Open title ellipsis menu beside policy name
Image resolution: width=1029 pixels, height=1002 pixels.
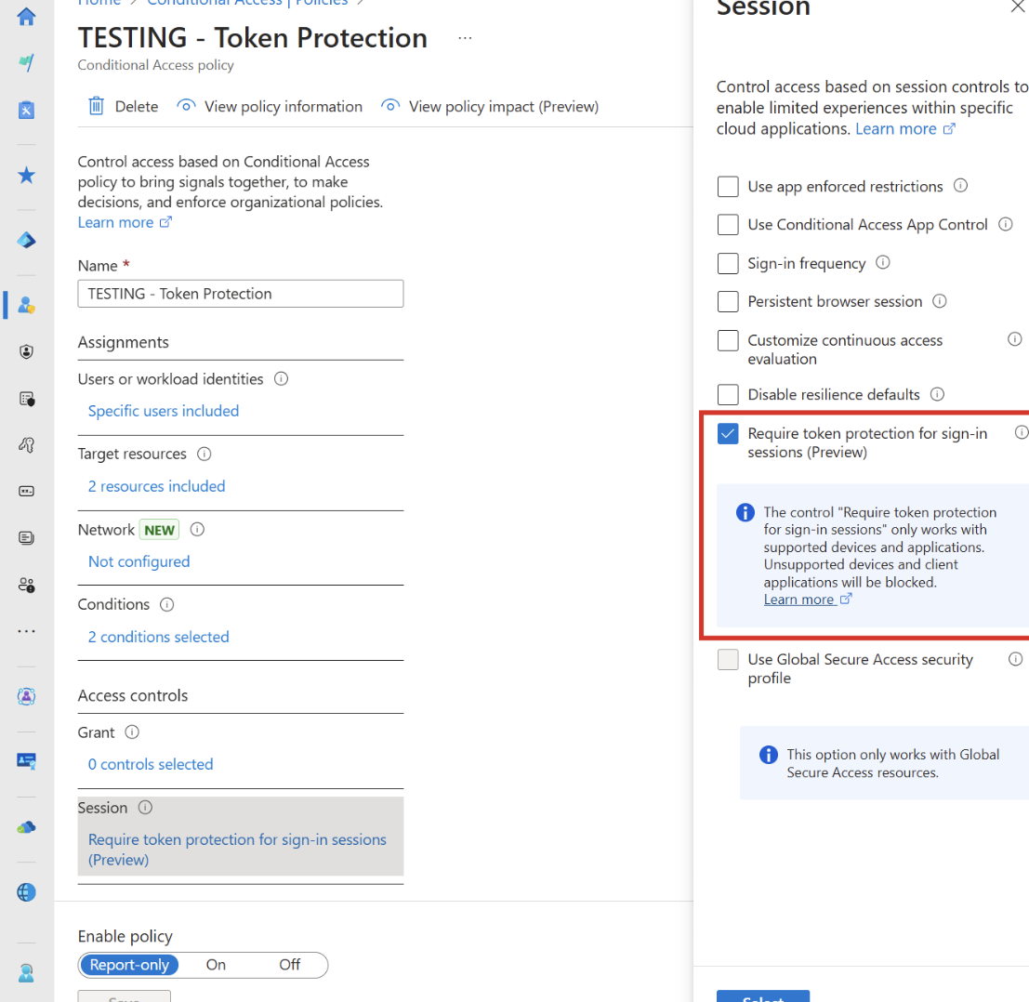(x=466, y=38)
